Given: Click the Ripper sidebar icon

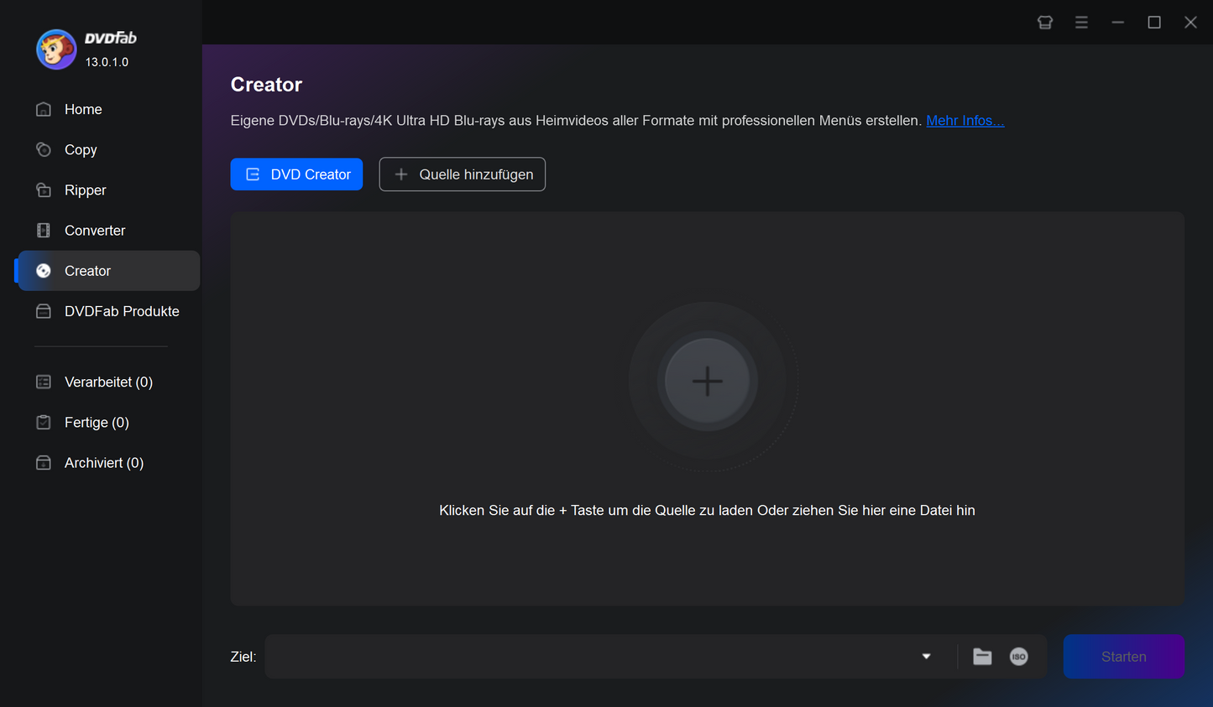Looking at the screenshot, I should [x=44, y=190].
